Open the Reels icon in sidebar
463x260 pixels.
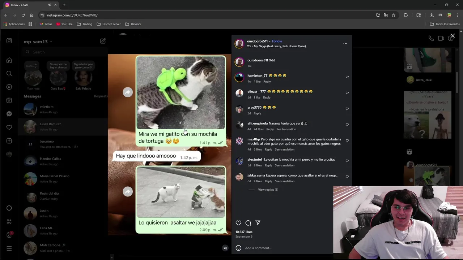9,100
